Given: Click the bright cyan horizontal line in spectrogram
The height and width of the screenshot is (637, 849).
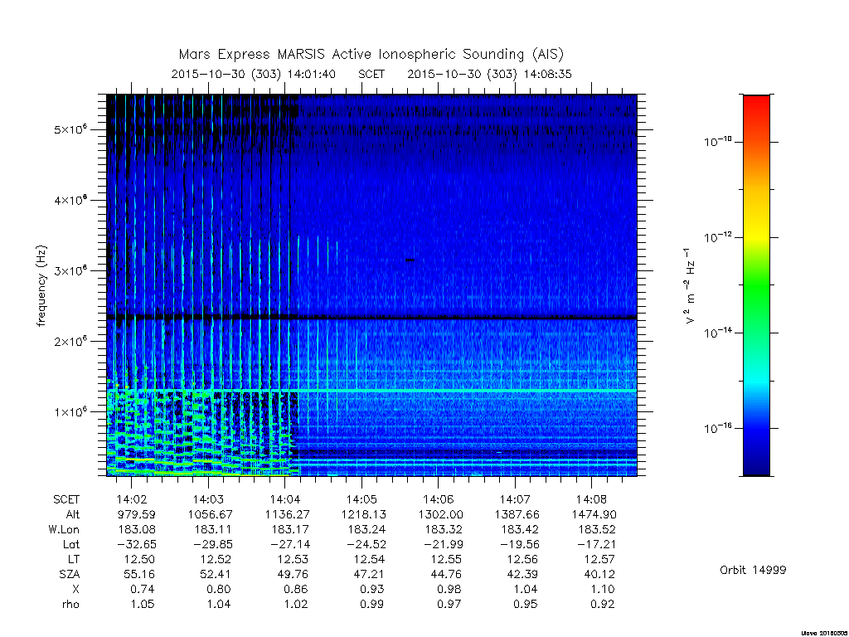Looking at the screenshot, I should [x=466, y=391].
